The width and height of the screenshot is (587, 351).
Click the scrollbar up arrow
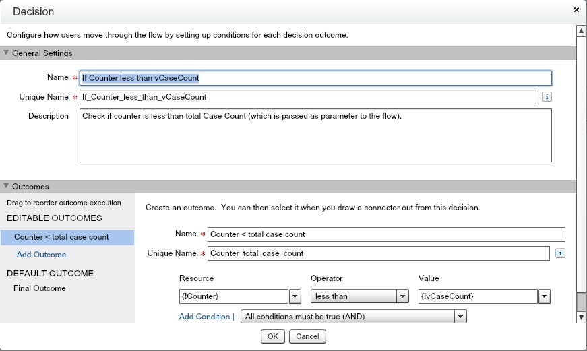point(581,31)
